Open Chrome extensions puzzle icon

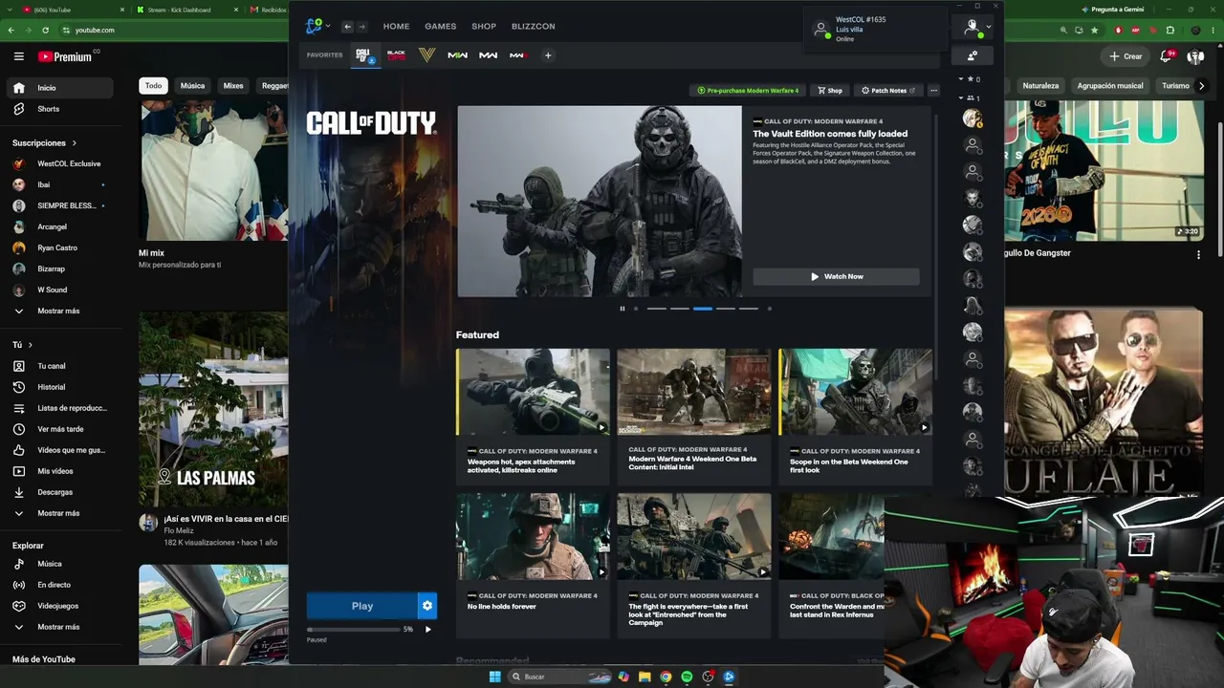click(x=1169, y=31)
